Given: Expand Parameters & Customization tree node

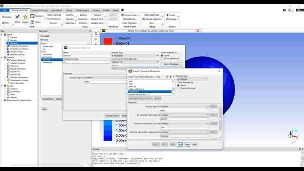Looking at the screenshot, I should 2,100.
